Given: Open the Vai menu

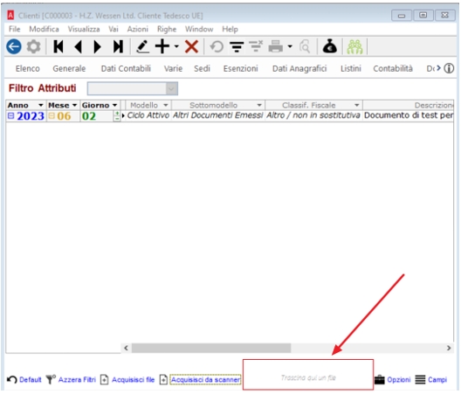Looking at the screenshot, I should point(114,29).
